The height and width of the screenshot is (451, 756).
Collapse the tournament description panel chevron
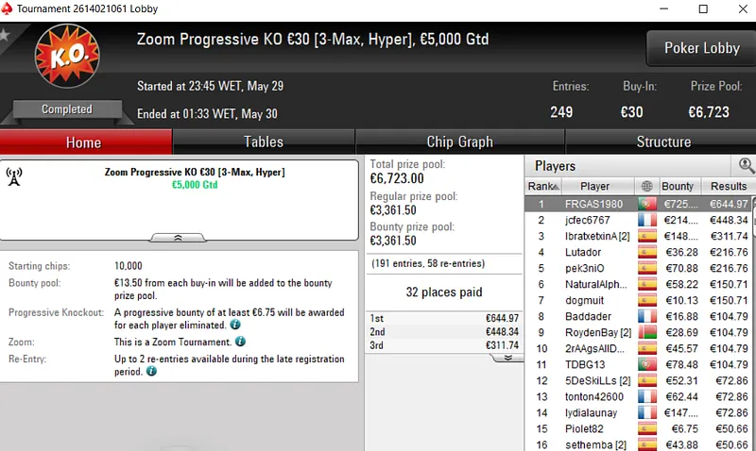(178, 238)
